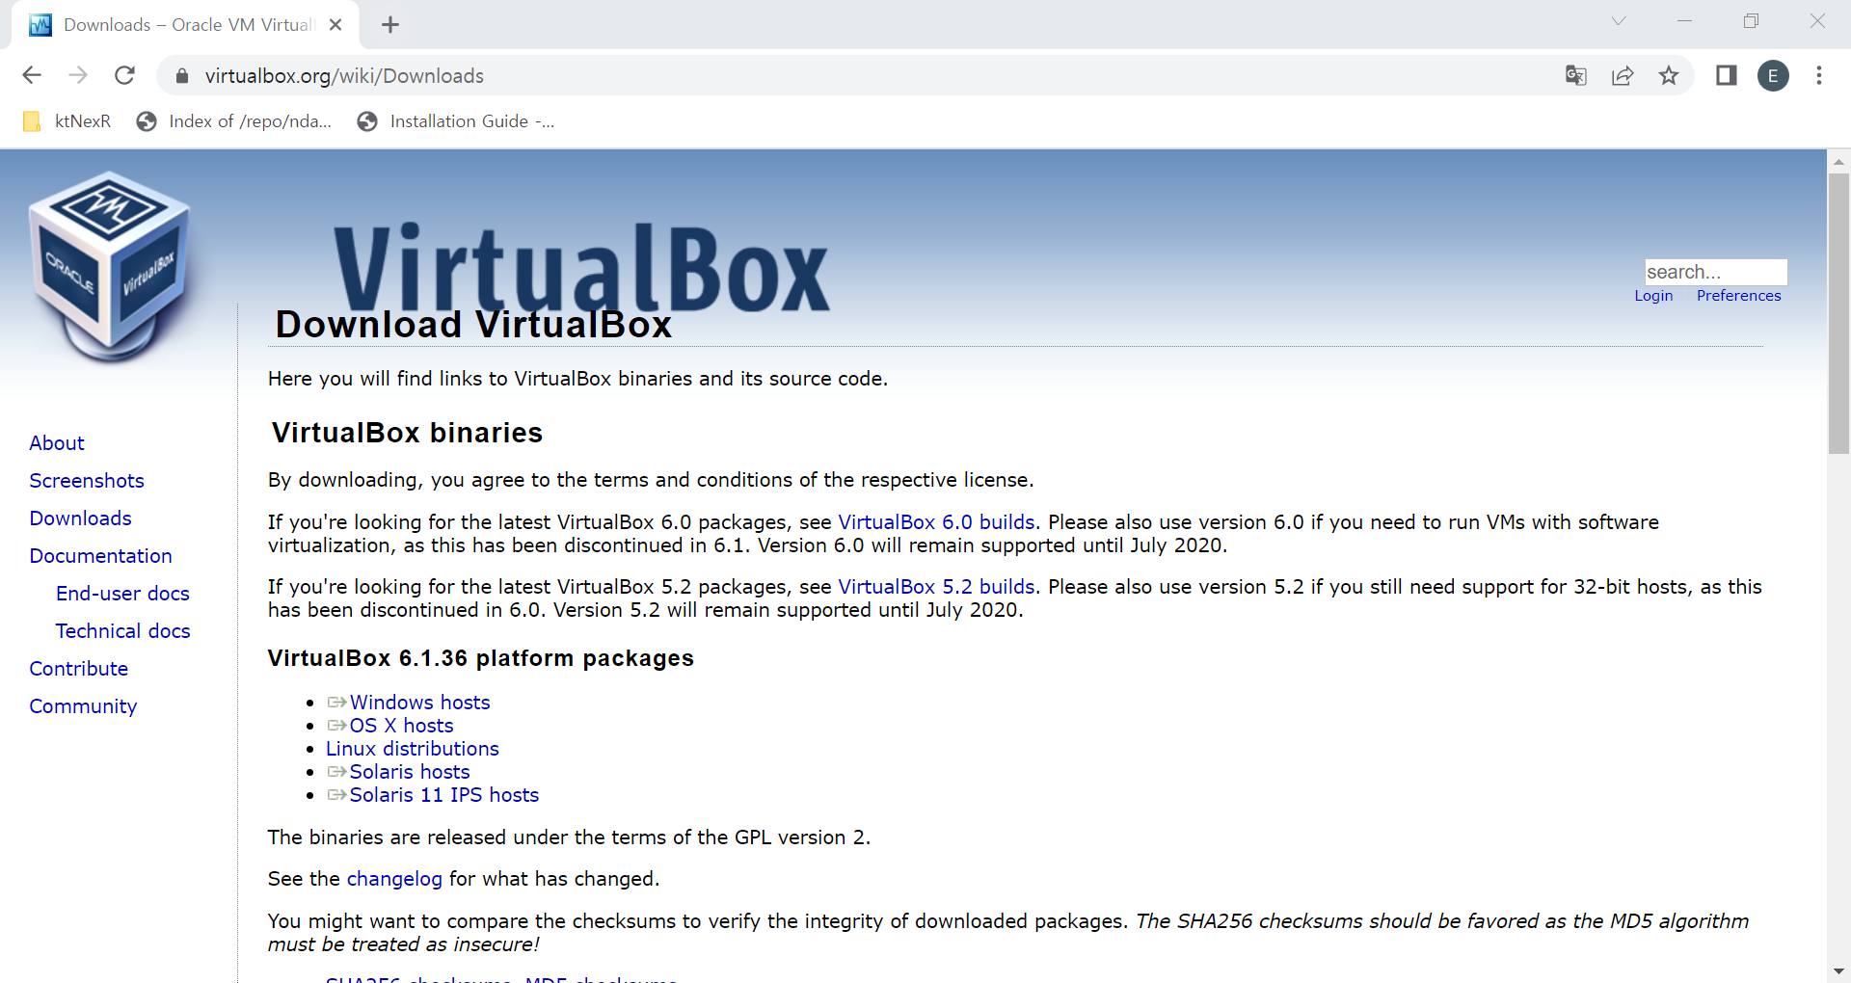Follow the VirtualBox 5.2 builds link

(936, 587)
